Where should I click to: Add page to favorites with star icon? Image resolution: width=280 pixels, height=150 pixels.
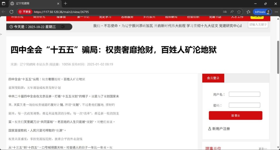239,12
